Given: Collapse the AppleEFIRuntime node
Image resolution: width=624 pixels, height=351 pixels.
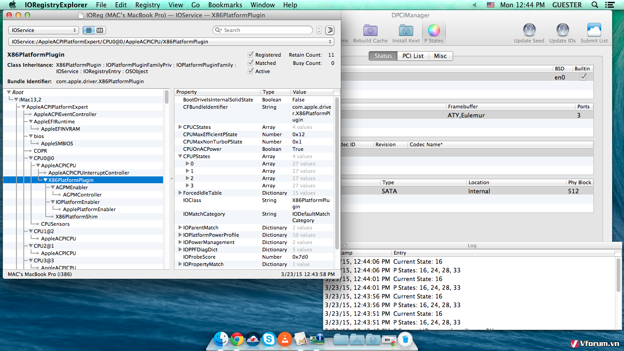Looking at the screenshot, I should 31,122.
